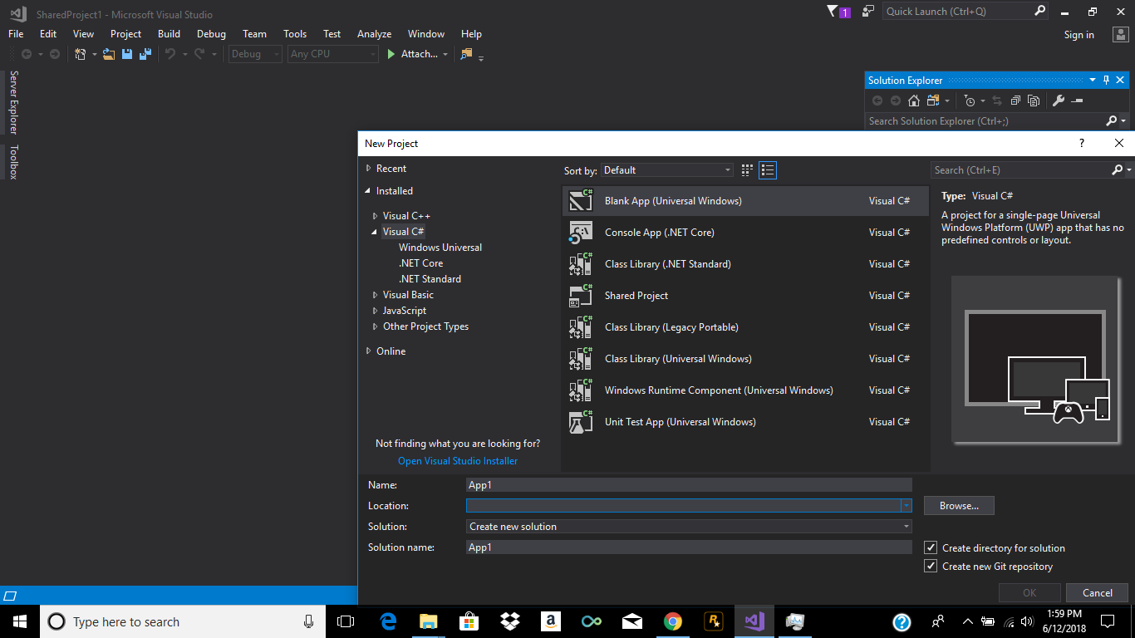This screenshot has height=638, width=1135.
Task: Expand the Online templates section
Action: [x=369, y=351]
